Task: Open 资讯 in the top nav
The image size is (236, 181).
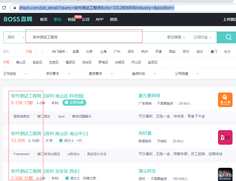Action: (113, 19)
